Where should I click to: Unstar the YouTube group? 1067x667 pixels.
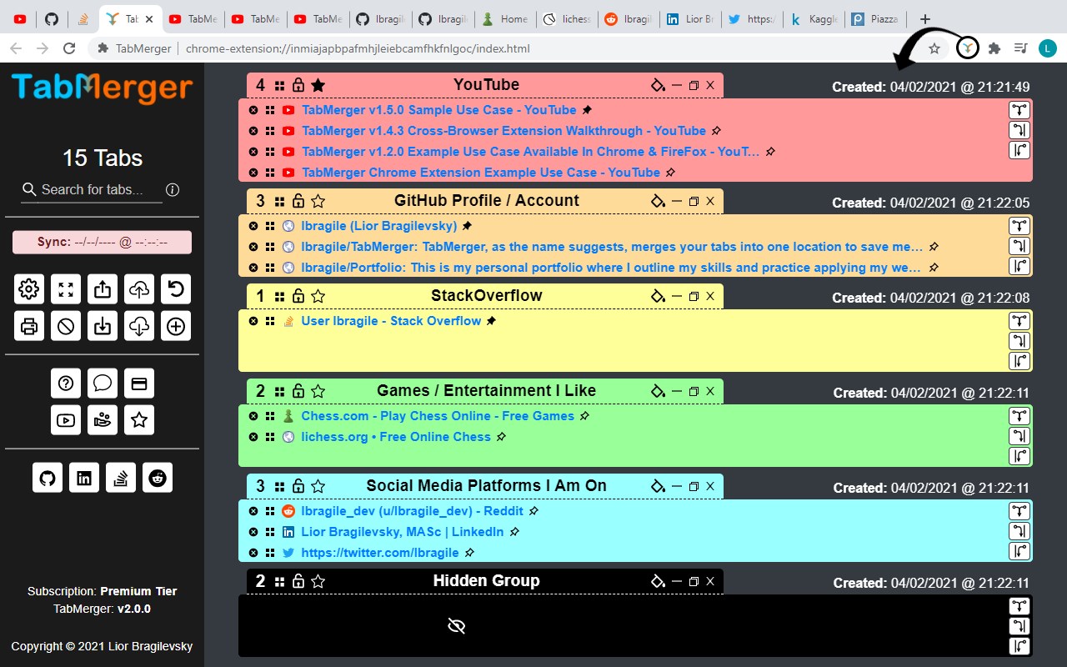click(318, 85)
